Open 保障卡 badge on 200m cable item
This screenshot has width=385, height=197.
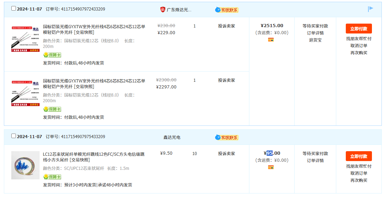pos(52,55)
